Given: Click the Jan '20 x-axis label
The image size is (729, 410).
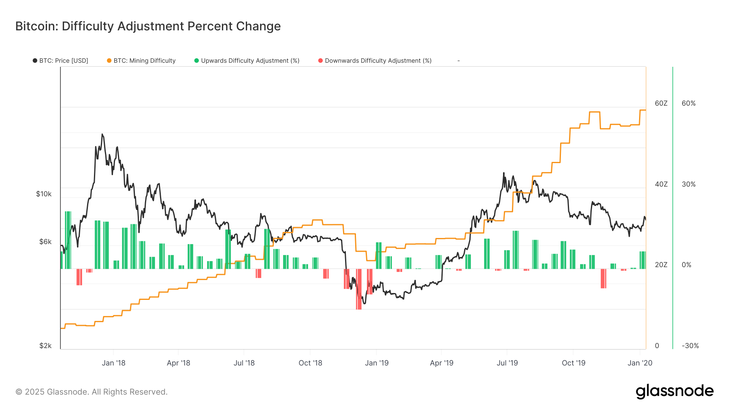Looking at the screenshot, I should tap(640, 363).
